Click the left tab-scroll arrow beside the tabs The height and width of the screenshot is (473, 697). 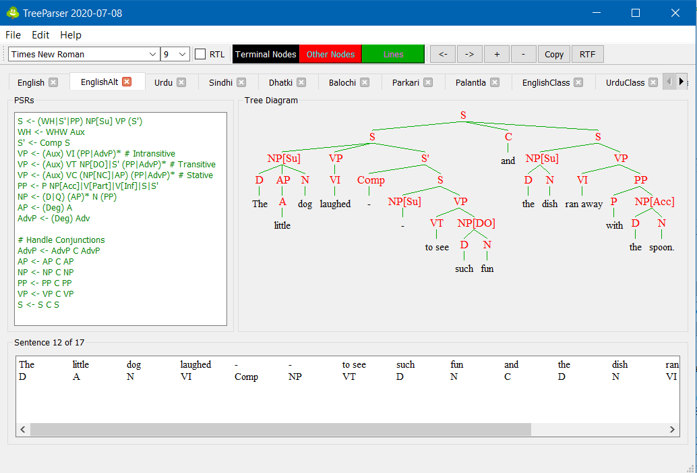point(668,81)
